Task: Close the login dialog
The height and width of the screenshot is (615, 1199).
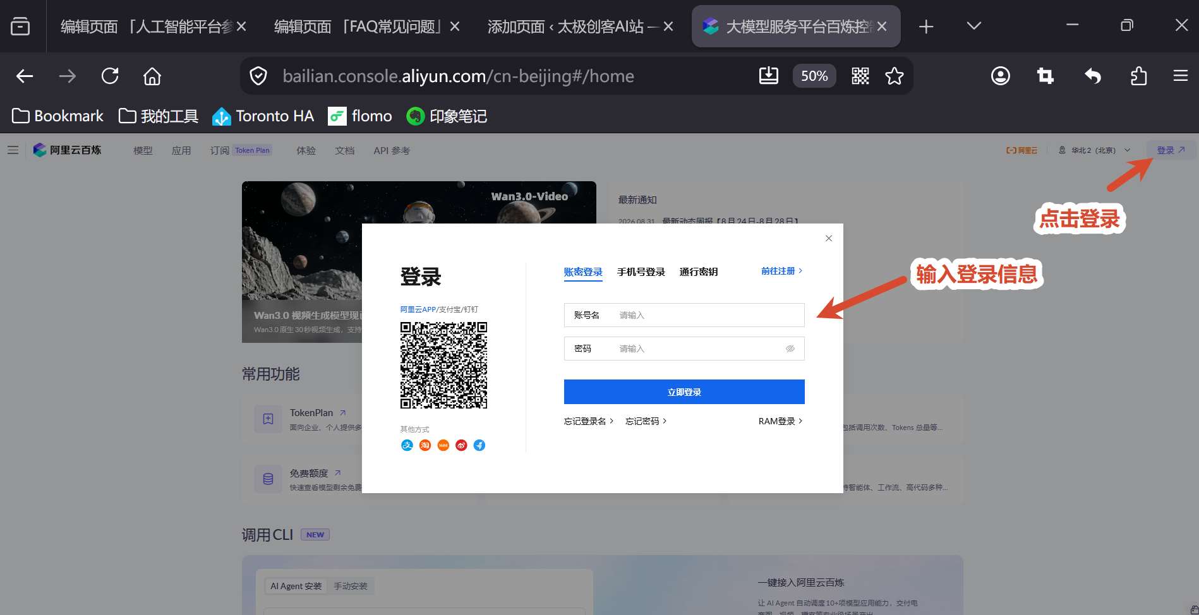Action: point(829,238)
